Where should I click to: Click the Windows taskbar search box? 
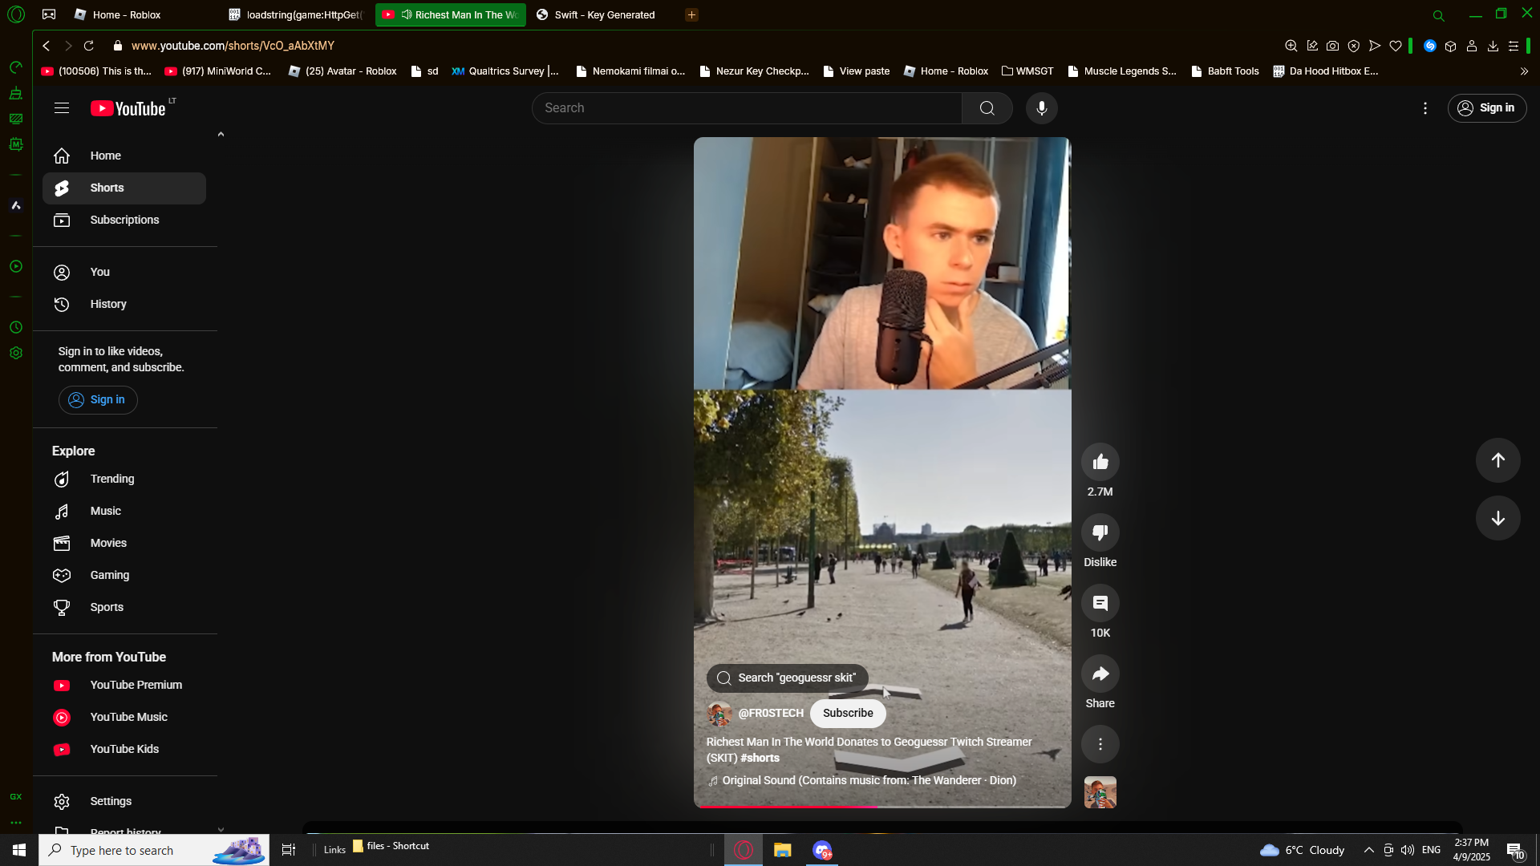154,850
